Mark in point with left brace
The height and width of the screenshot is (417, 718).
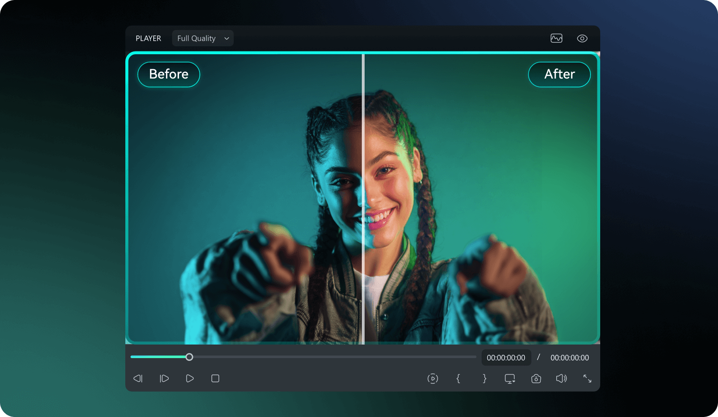[458, 379]
